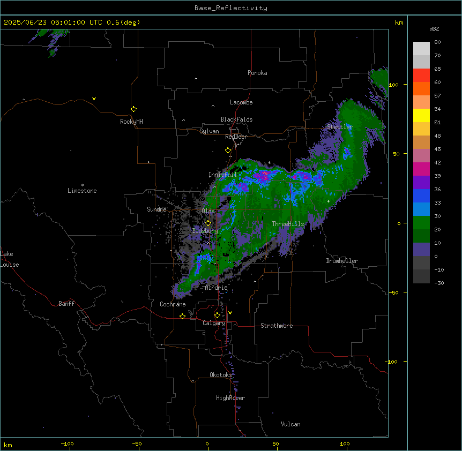
Task: Click the Blackfalds label
Action: click(236, 119)
